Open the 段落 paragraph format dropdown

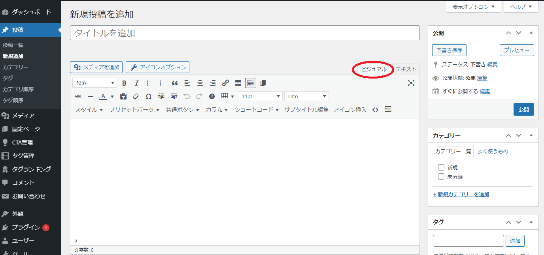pos(94,83)
